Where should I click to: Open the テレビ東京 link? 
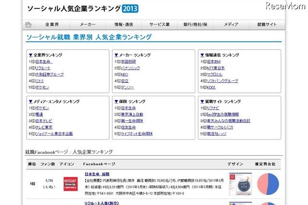point(44,128)
